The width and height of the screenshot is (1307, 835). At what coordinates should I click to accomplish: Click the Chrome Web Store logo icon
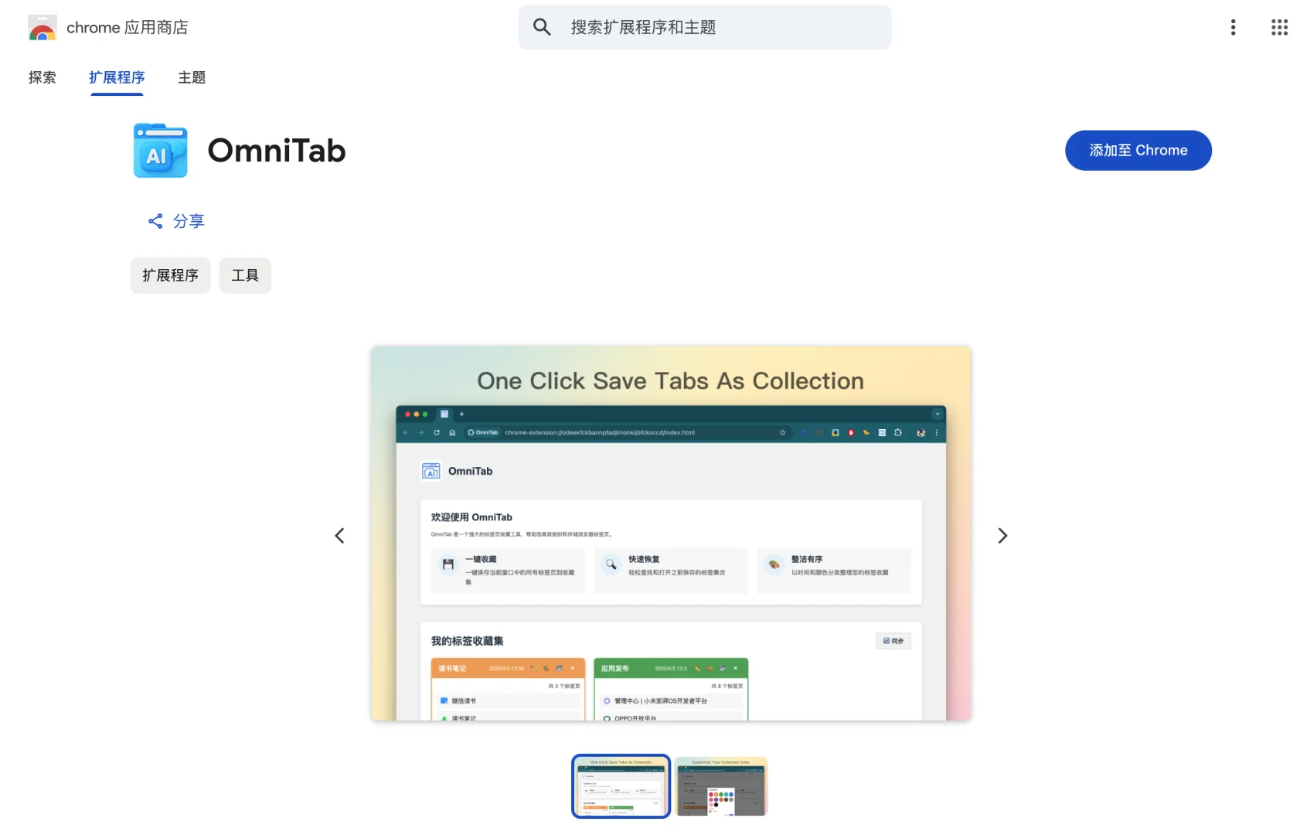pos(42,27)
